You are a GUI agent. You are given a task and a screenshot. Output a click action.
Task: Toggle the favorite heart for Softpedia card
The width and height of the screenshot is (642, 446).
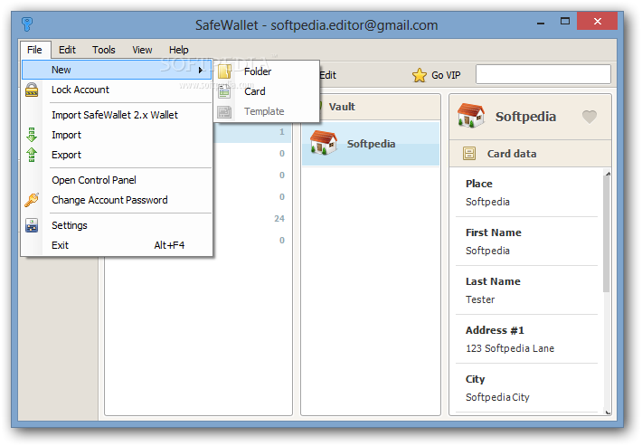(x=590, y=117)
